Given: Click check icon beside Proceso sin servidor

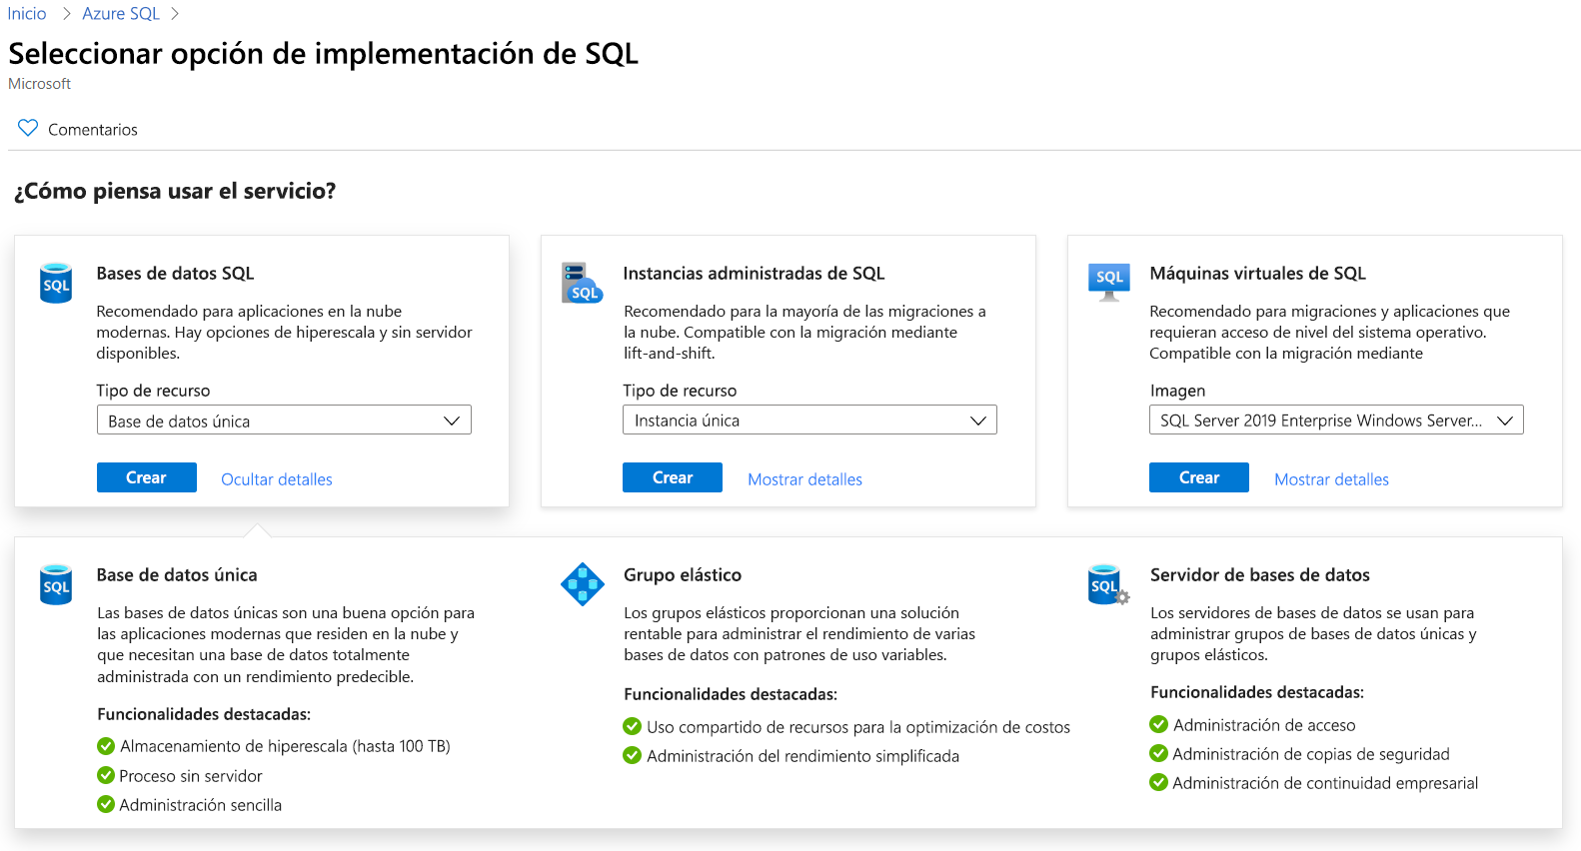Looking at the screenshot, I should [x=106, y=775].
